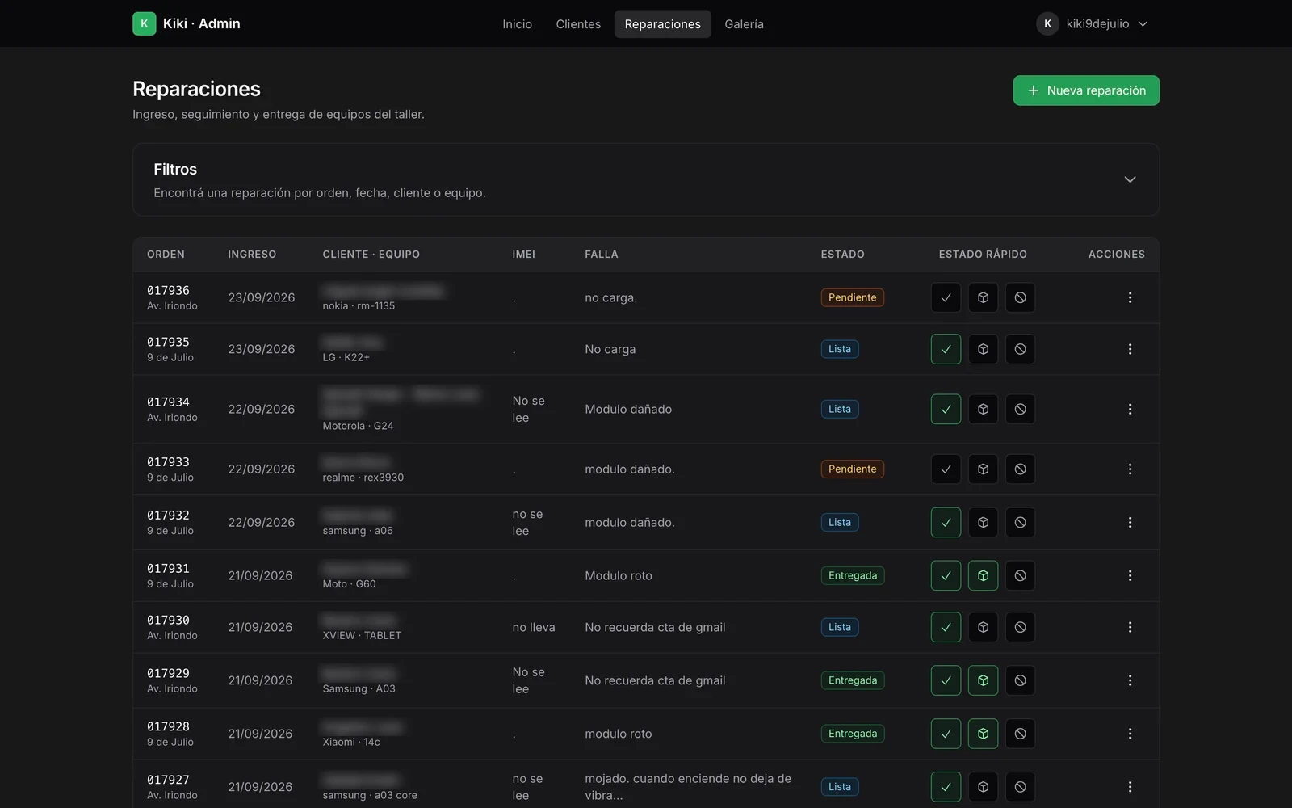The image size is (1292, 808).
Task: Click the K avatar in top bar
Action: [1047, 23]
